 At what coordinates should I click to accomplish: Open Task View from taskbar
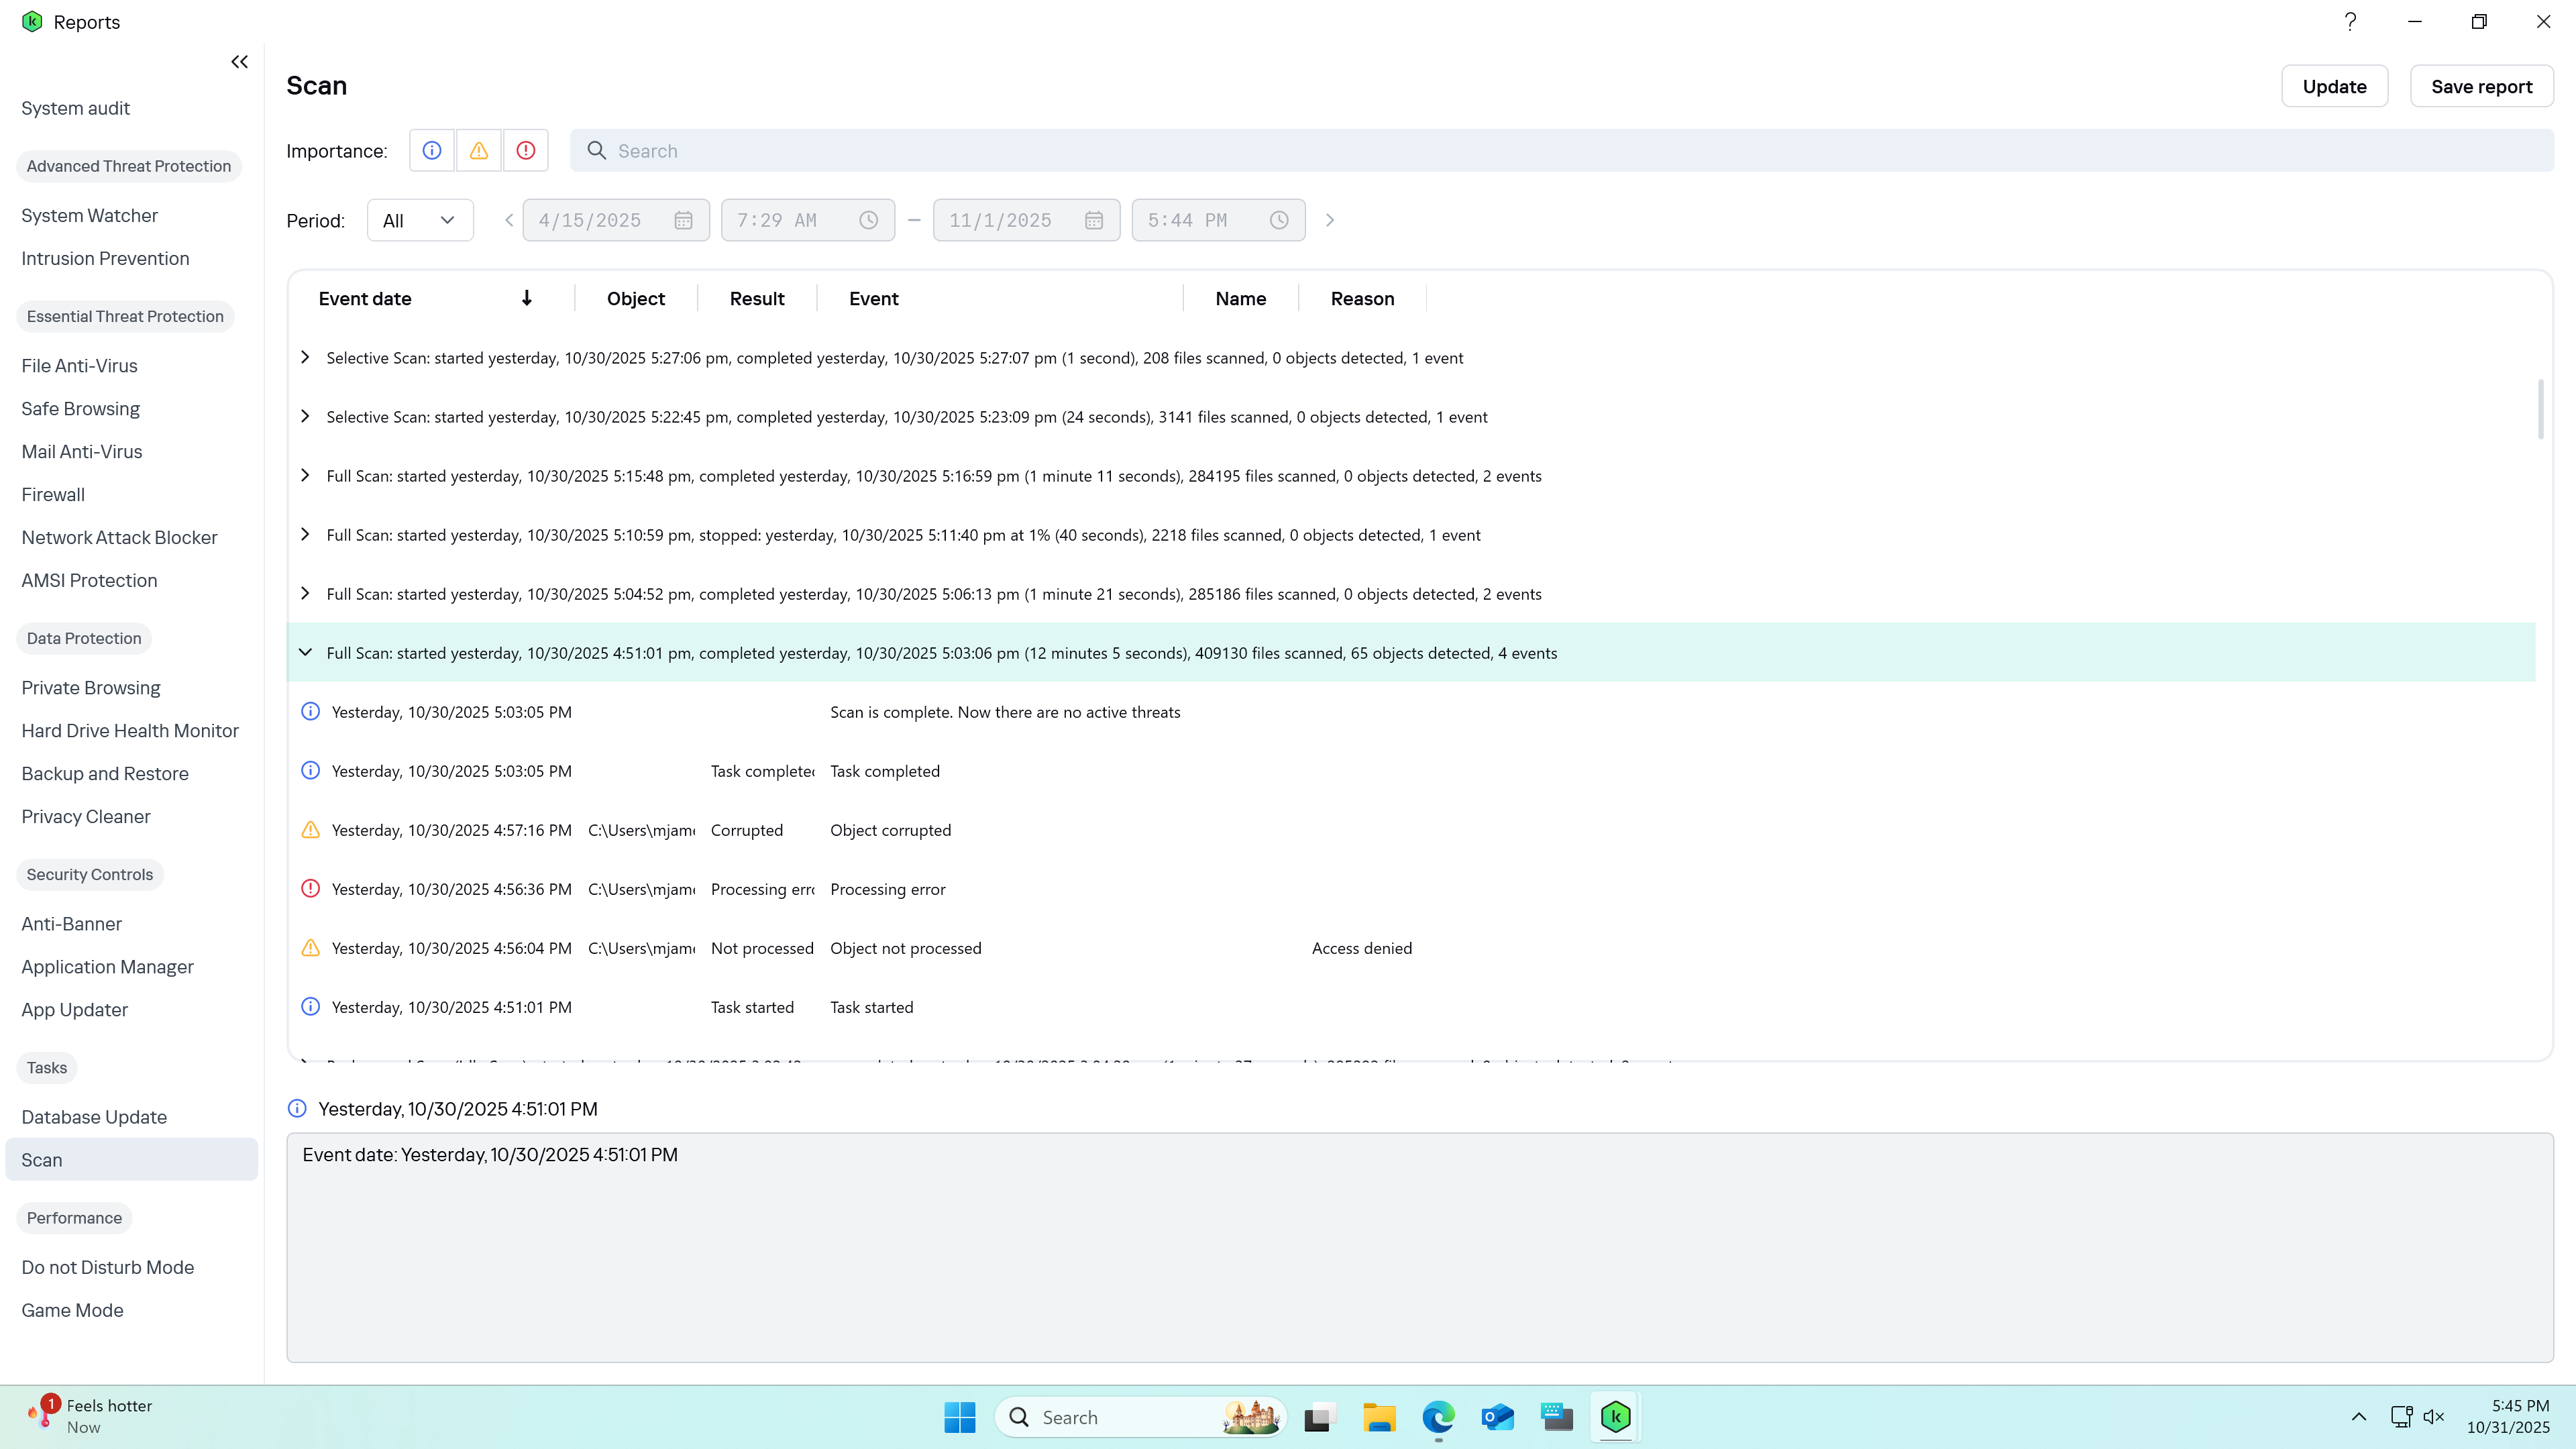tap(1320, 1417)
